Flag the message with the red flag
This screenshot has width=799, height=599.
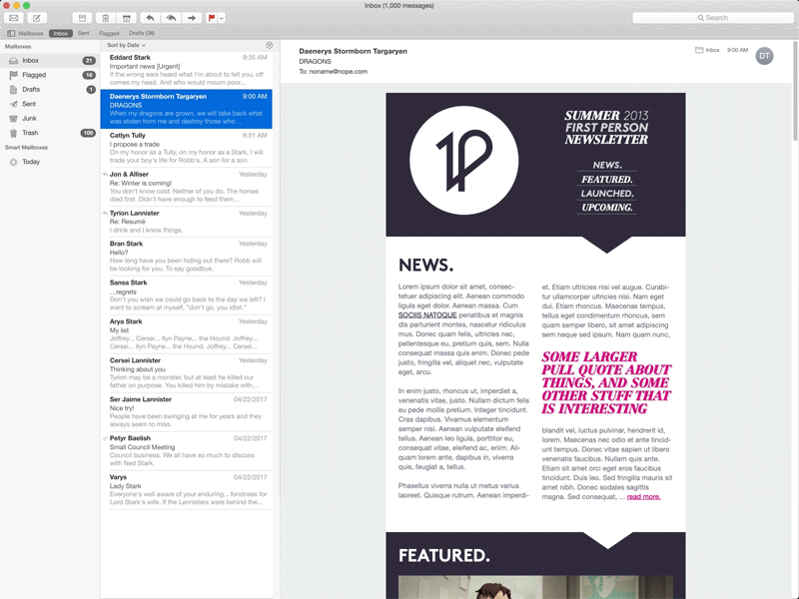pyautogui.click(x=211, y=18)
